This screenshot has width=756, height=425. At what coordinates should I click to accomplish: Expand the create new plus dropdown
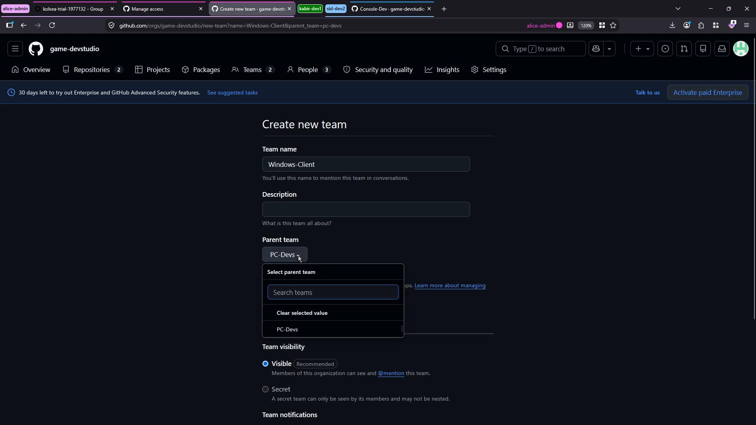coord(642,49)
